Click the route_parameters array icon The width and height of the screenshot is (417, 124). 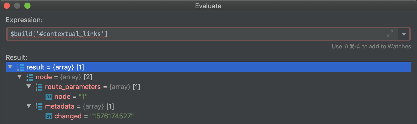[x=39, y=87]
